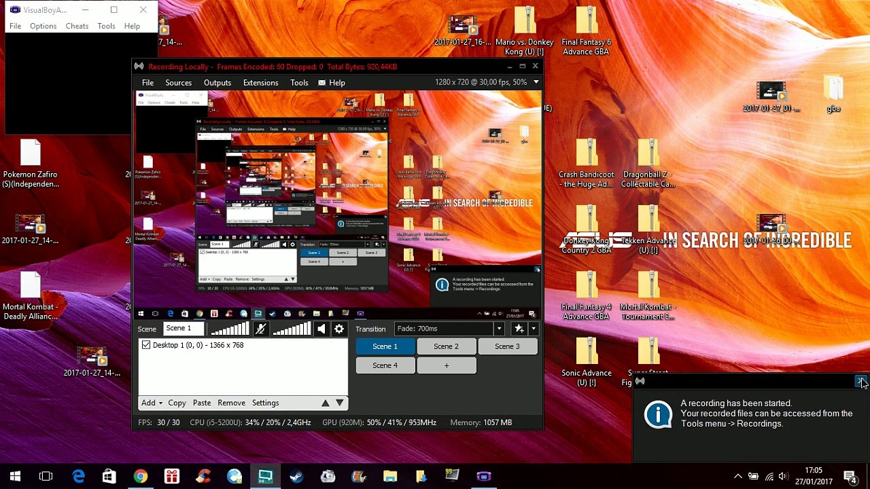Select Scene 1 button
This screenshot has height=489, width=870.
(385, 346)
